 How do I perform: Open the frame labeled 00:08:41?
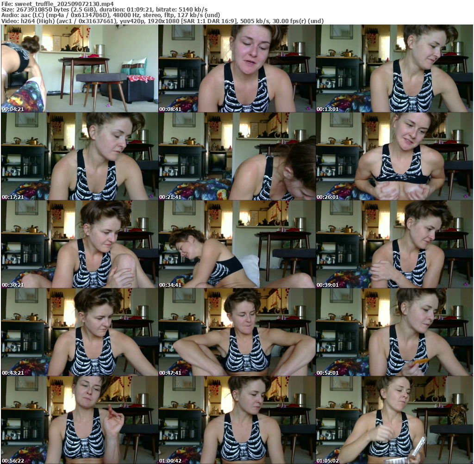coord(237,68)
